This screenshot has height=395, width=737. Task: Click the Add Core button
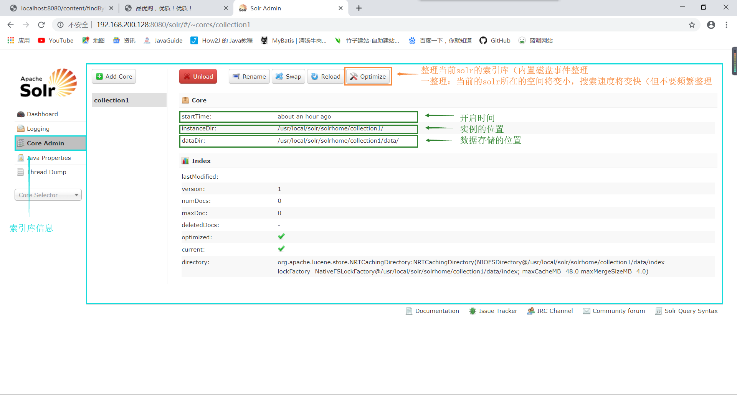point(114,76)
